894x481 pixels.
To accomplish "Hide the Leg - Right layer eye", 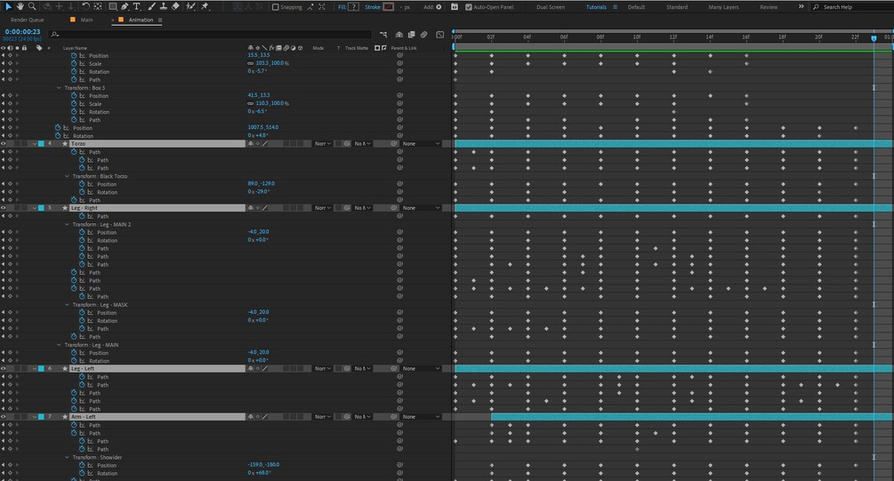I will tap(4, 208).
